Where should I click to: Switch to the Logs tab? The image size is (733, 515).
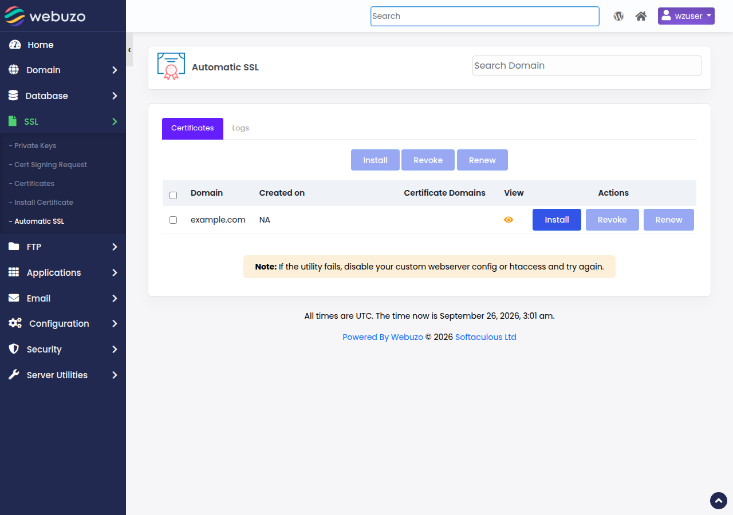[241, 128]
